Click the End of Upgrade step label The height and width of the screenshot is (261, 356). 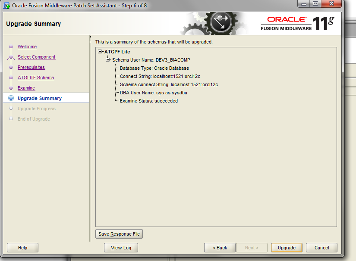click(x=34, y=119)
